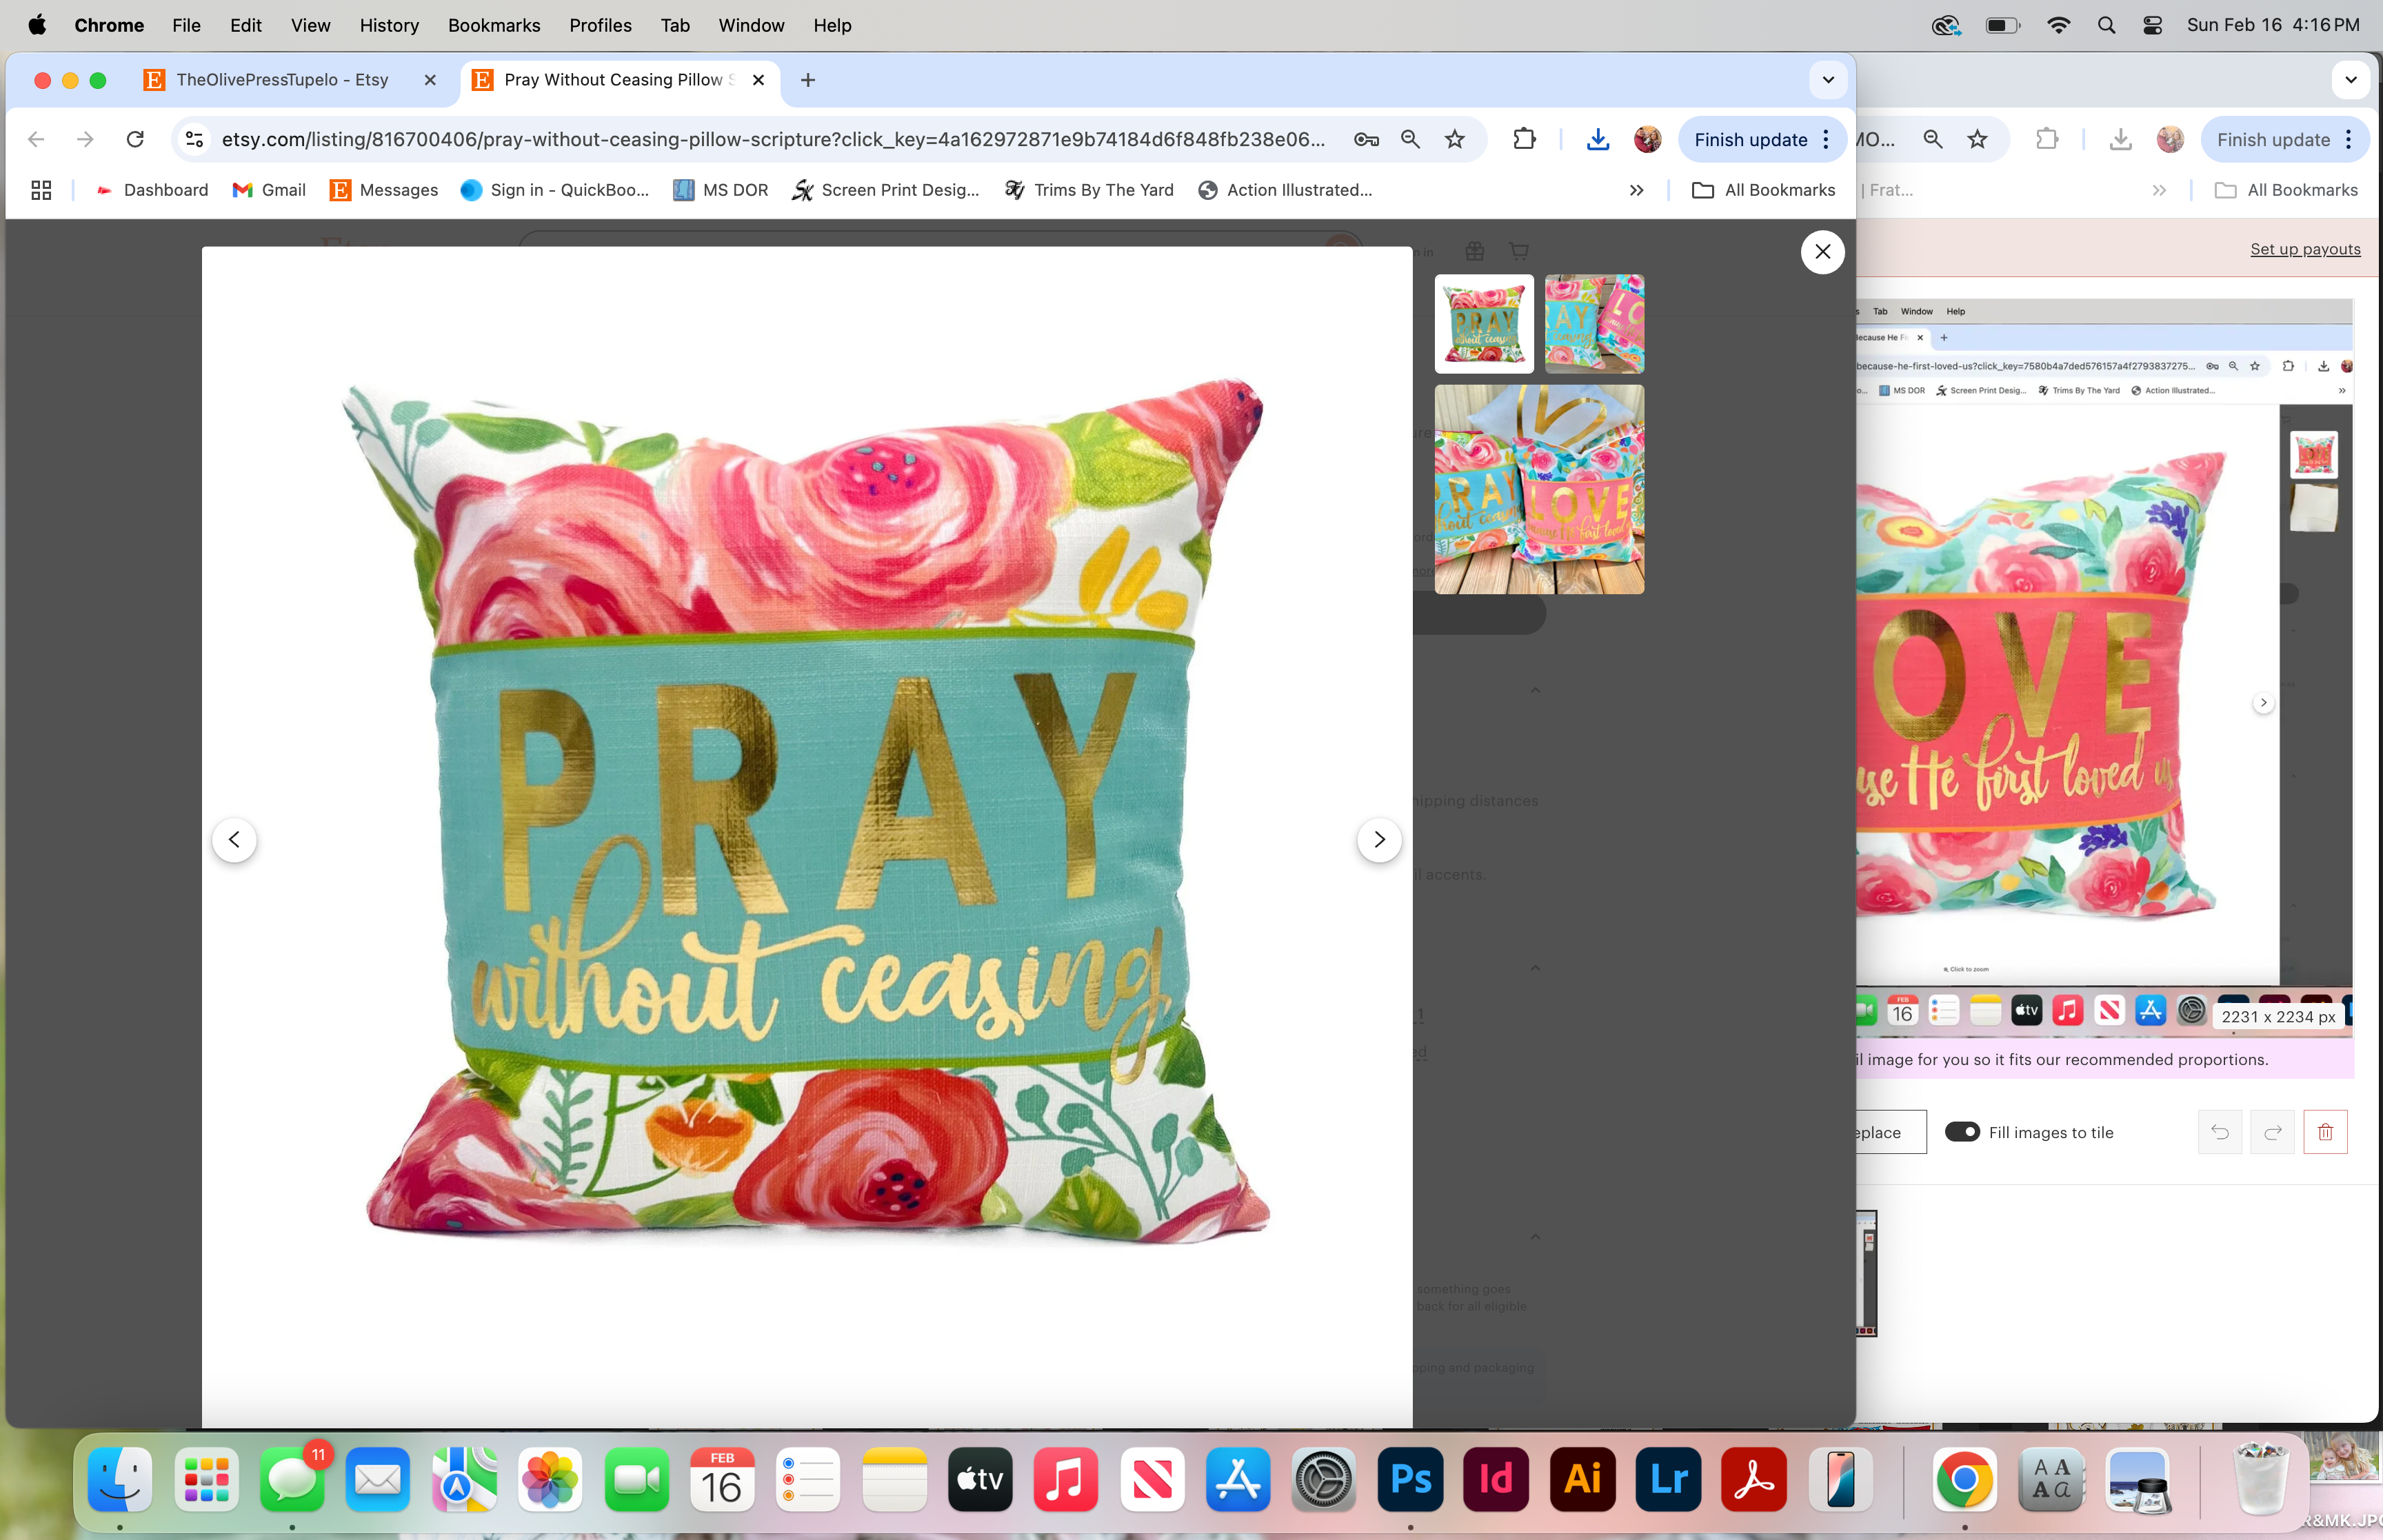Select the two-pillows LOVE thumbnail
The height and width of the screenshot is (1540, 2383).
[1593, 324]
